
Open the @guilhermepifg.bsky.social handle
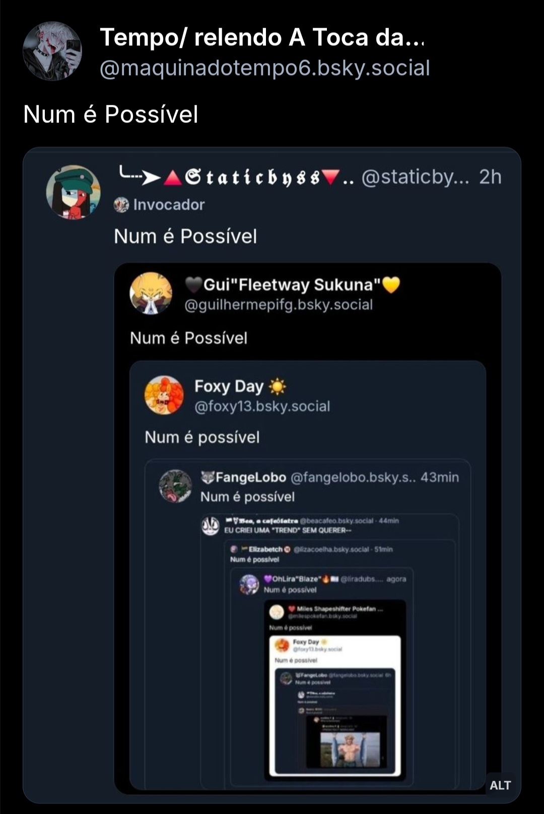pyautogui.click(x=279, y=304)
